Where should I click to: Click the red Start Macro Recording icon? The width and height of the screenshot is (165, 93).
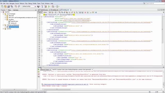(x=85, y=12)
